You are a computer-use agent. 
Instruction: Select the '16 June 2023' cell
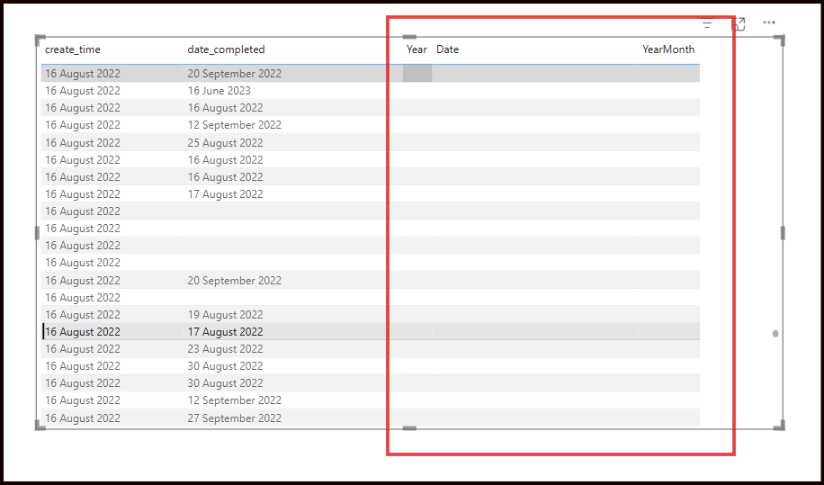coord(219,90)
